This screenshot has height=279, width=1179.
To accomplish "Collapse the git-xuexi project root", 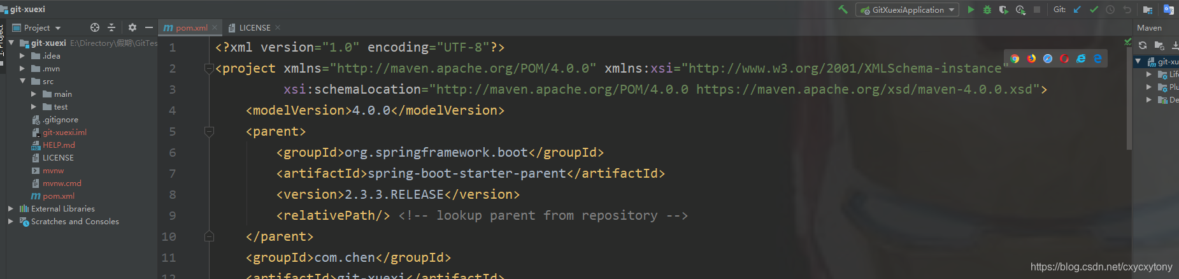I will point(11,43).
